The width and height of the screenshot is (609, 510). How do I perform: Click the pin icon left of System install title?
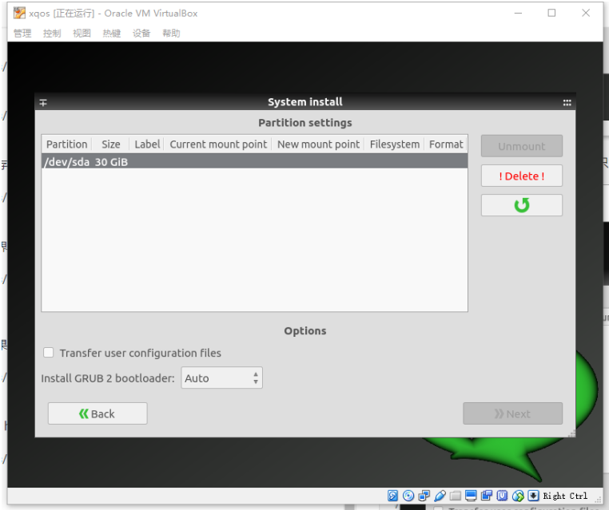tap(43, 103)
